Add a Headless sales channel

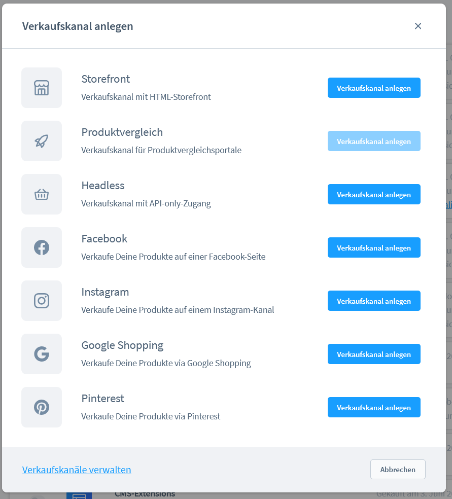click(374, 194)
